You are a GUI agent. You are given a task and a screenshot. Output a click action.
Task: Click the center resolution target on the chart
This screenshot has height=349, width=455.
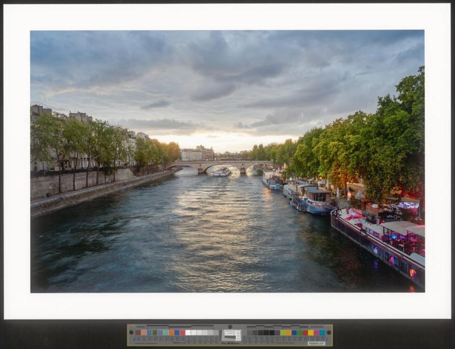pos(231,335)
